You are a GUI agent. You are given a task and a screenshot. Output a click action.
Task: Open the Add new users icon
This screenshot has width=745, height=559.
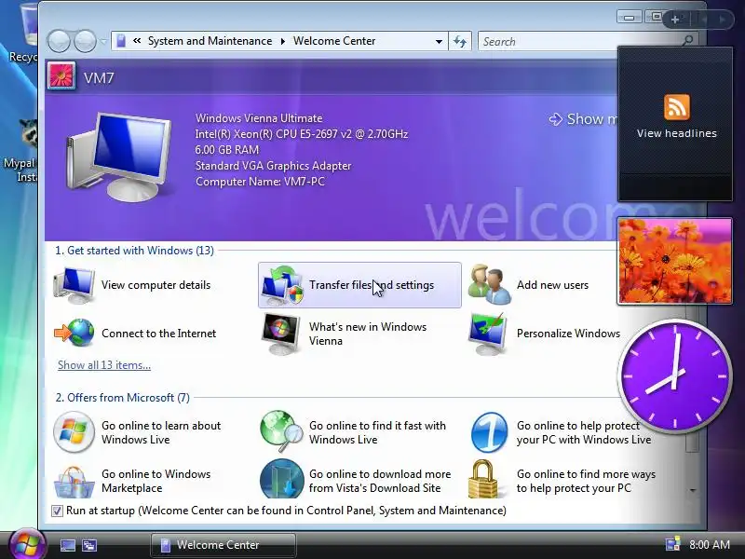490,285
